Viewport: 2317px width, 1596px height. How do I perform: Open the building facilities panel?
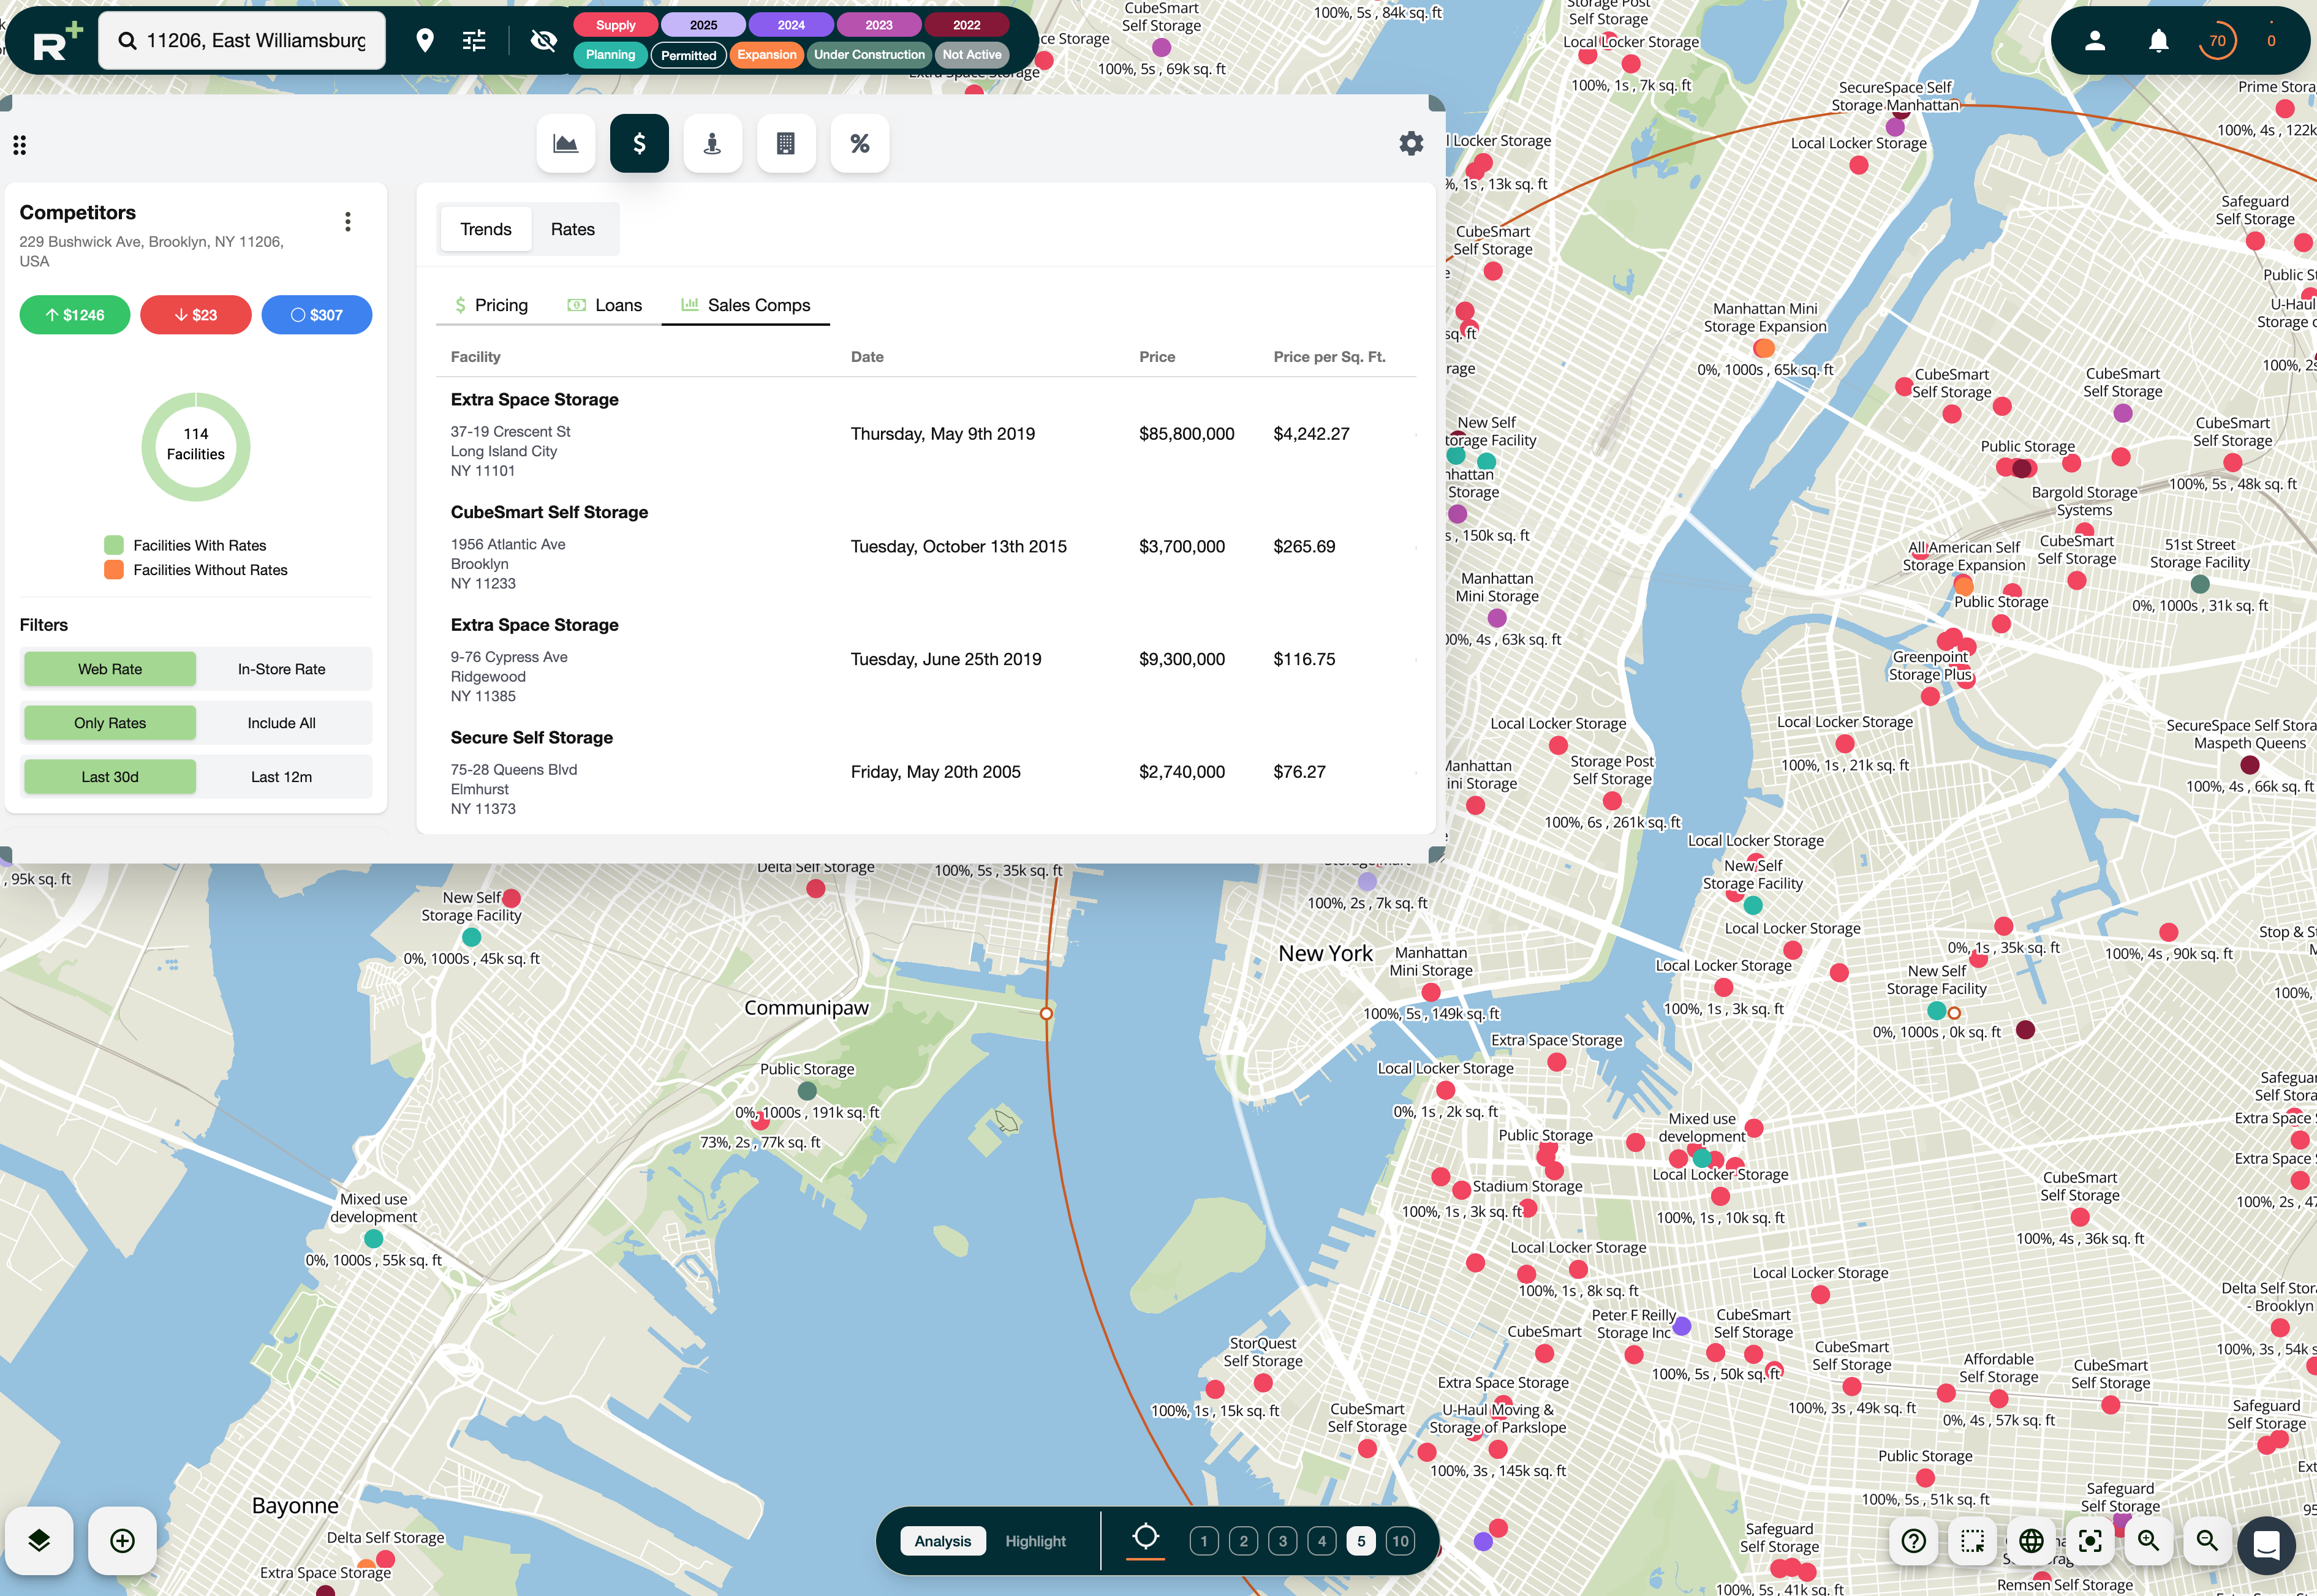785,144
